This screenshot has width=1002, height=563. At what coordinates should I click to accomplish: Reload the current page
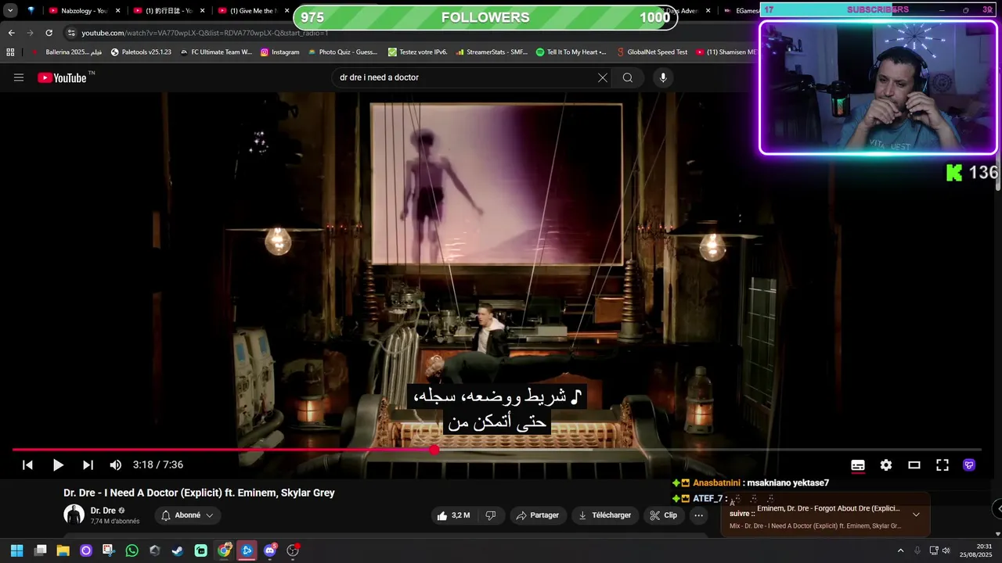49,33
